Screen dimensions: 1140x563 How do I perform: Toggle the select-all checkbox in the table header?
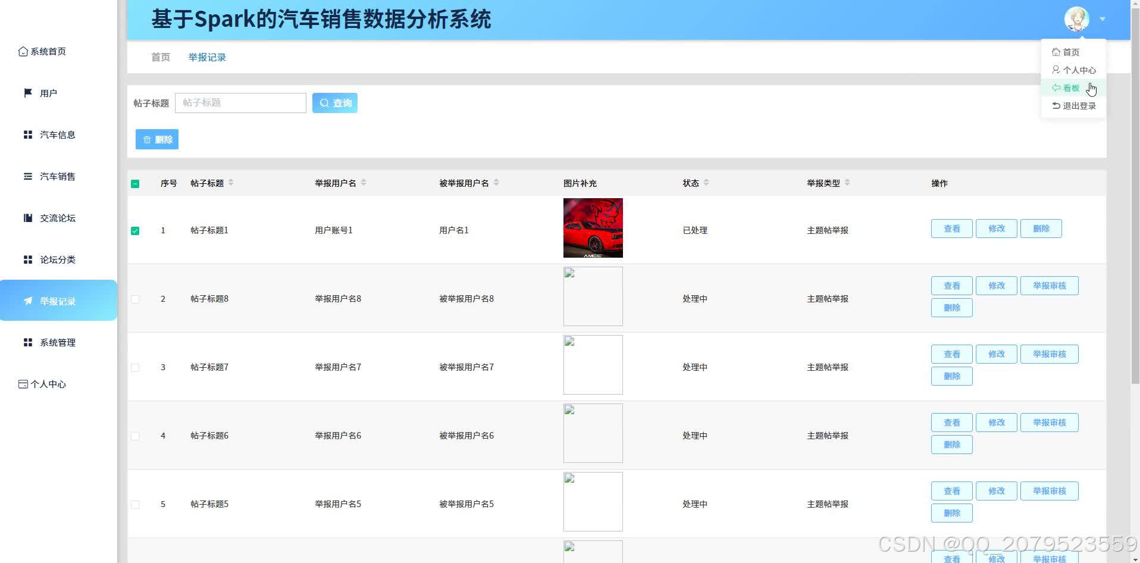tap(135, 184)
